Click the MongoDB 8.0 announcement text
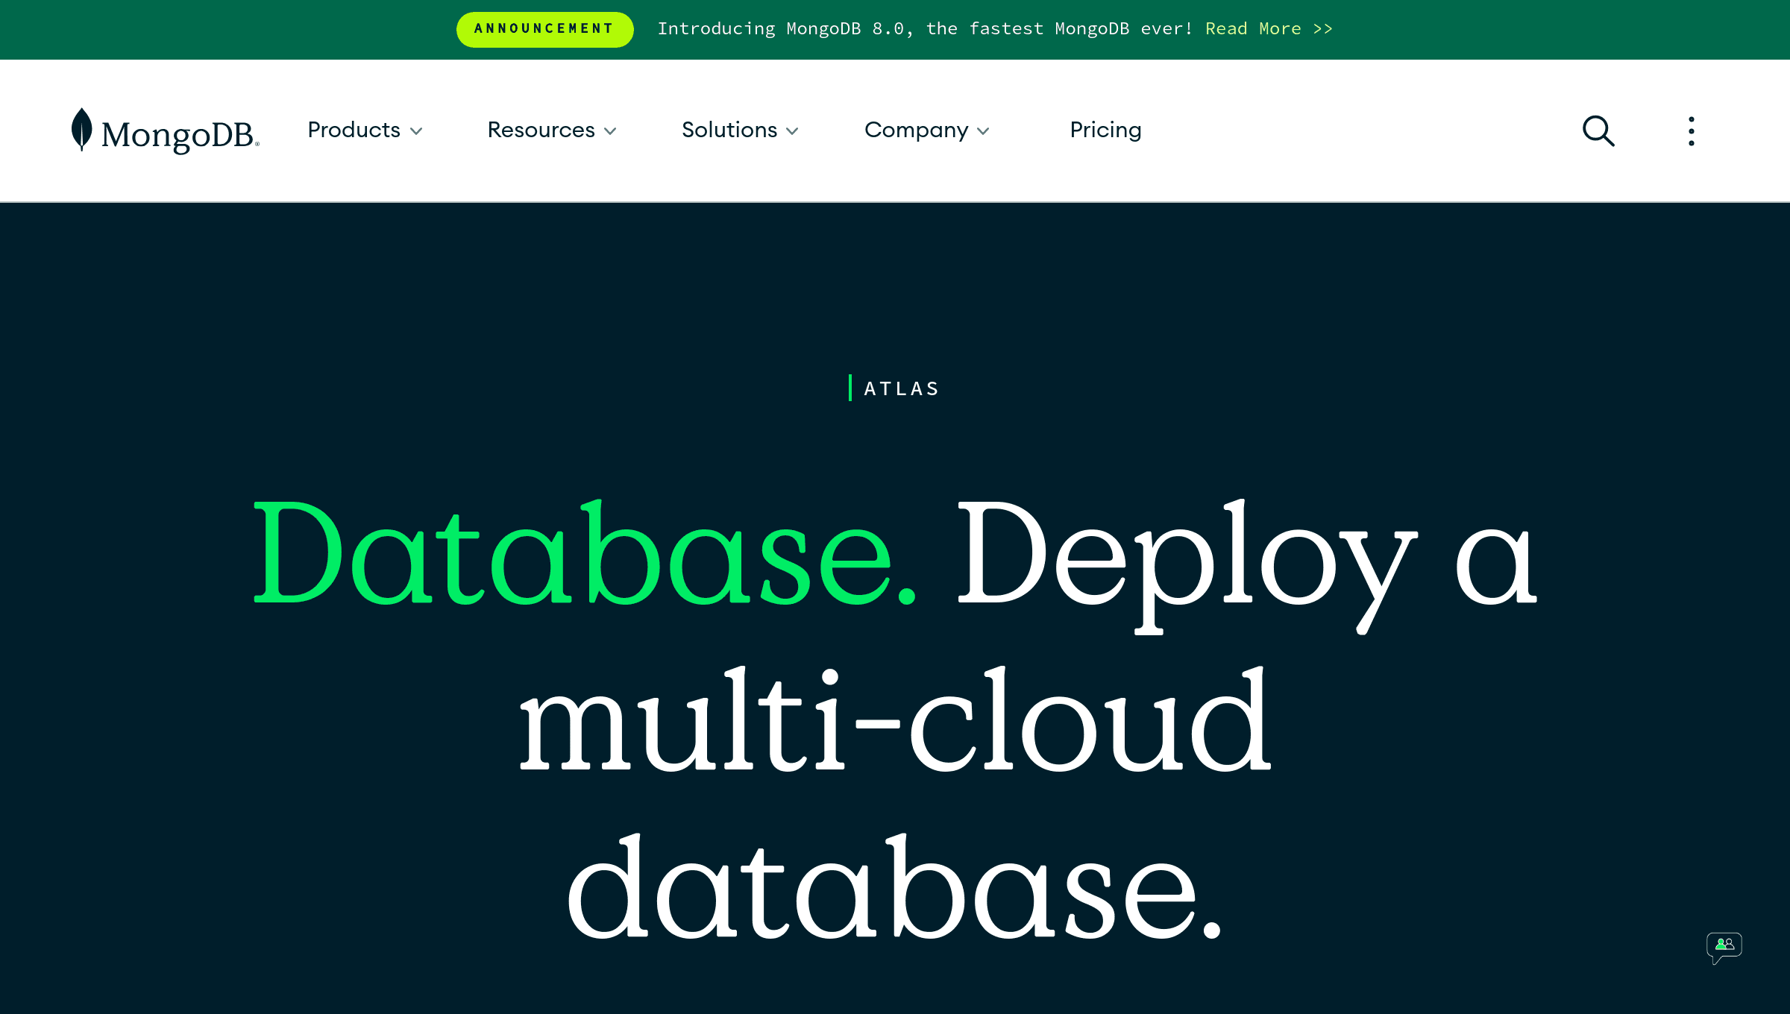Screen dimensions: 1790x1014 click(925, 29)
